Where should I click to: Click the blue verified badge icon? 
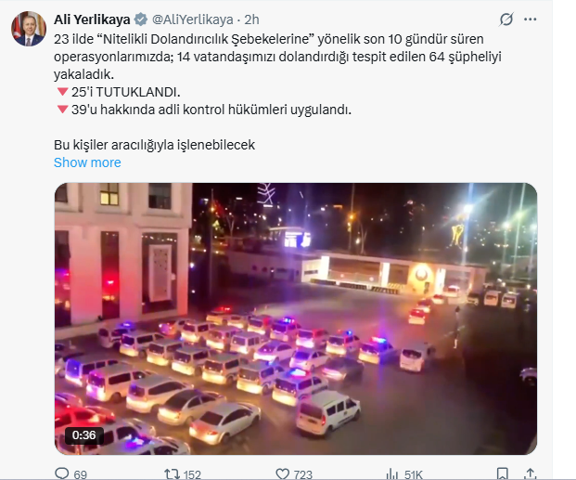(x=141, y=19)
